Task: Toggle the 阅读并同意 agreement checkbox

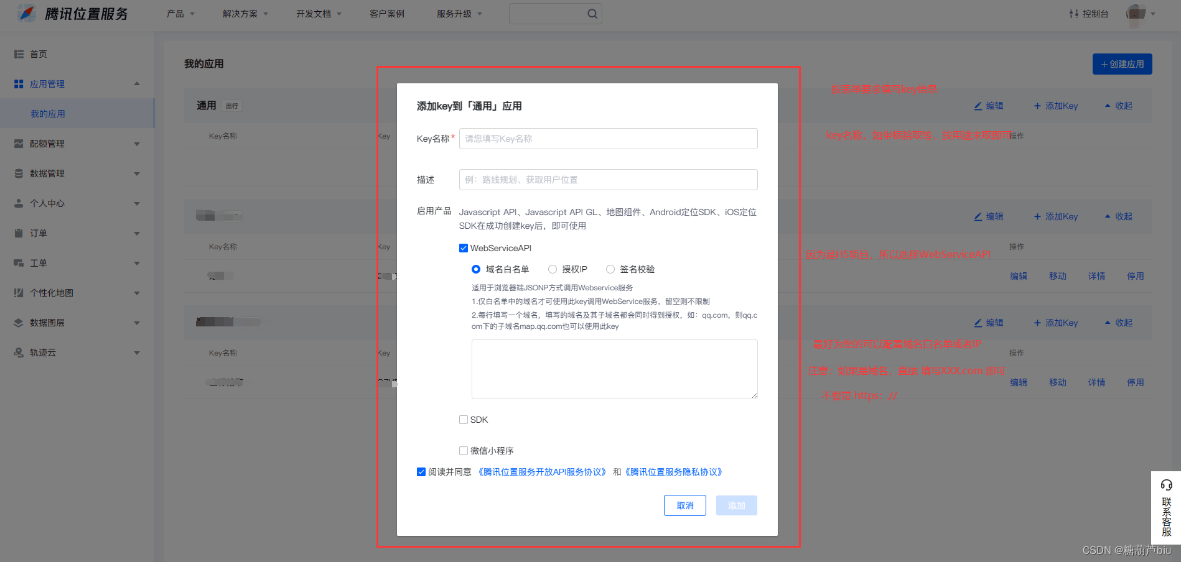Action: click(x=421, y=472)
